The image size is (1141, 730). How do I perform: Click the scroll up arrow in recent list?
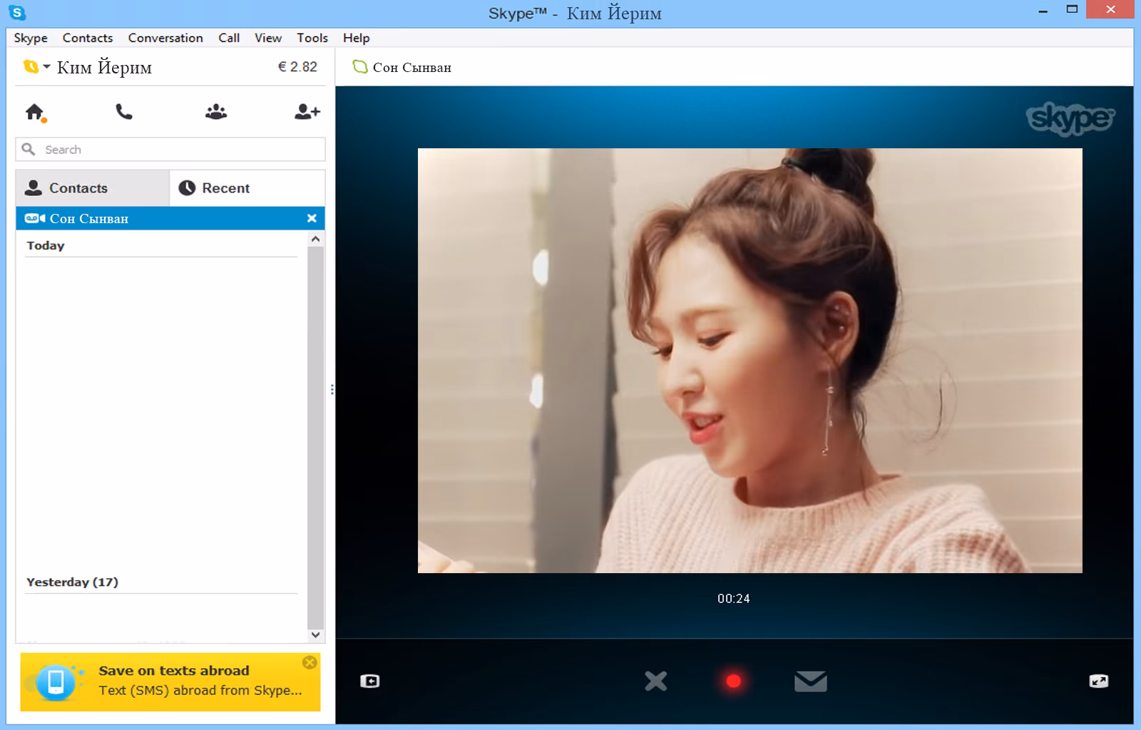(316, 240)
